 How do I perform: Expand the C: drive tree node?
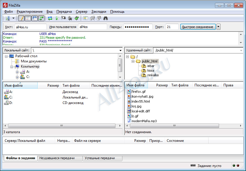pos(17,77)
